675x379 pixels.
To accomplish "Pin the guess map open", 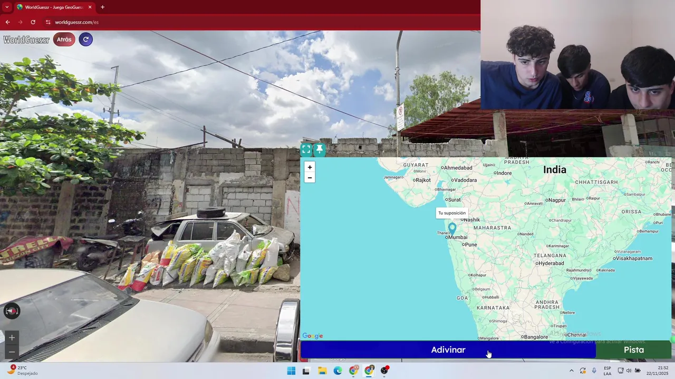I will coord(319,149).
